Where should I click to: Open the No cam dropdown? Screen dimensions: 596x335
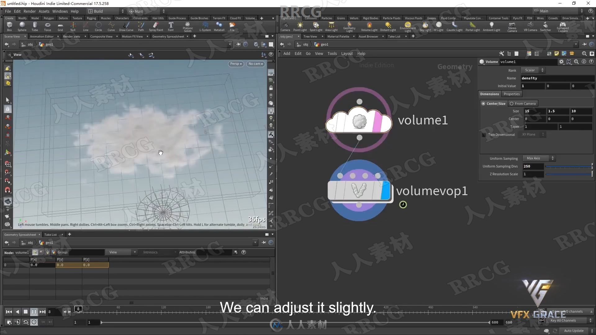[255, 64]
